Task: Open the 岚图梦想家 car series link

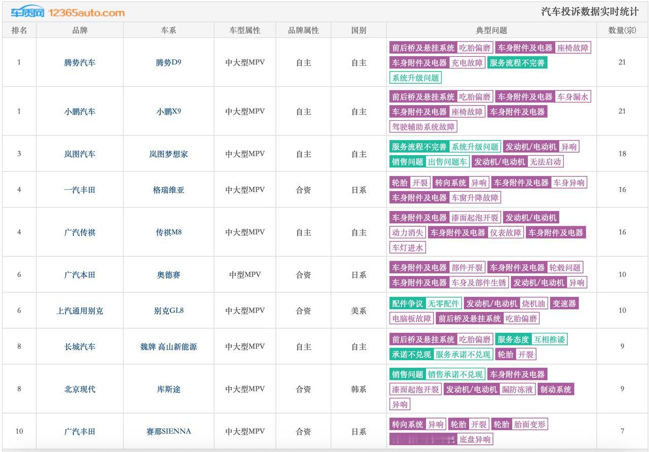Action: point(168,154)
